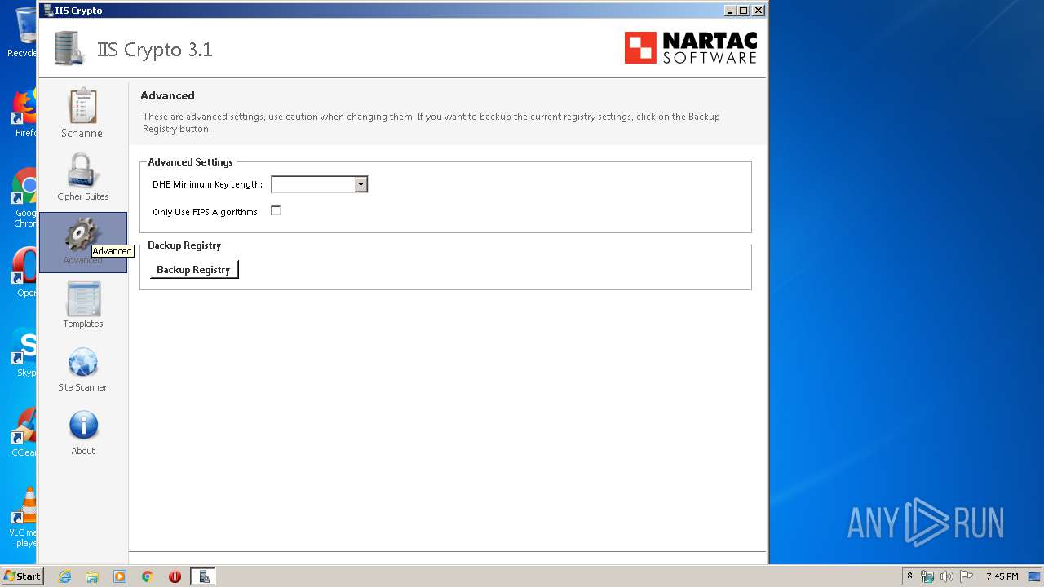The height and width of the screenshot is (587, 1044).
Task: Click the DHE Minimum Key Length label
Action: 207,184
